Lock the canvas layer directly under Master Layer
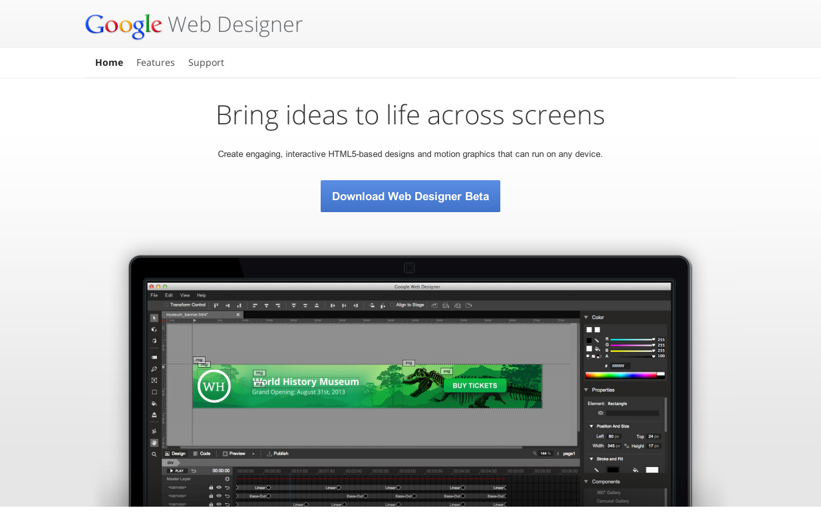821x518 pixels. 211,487
